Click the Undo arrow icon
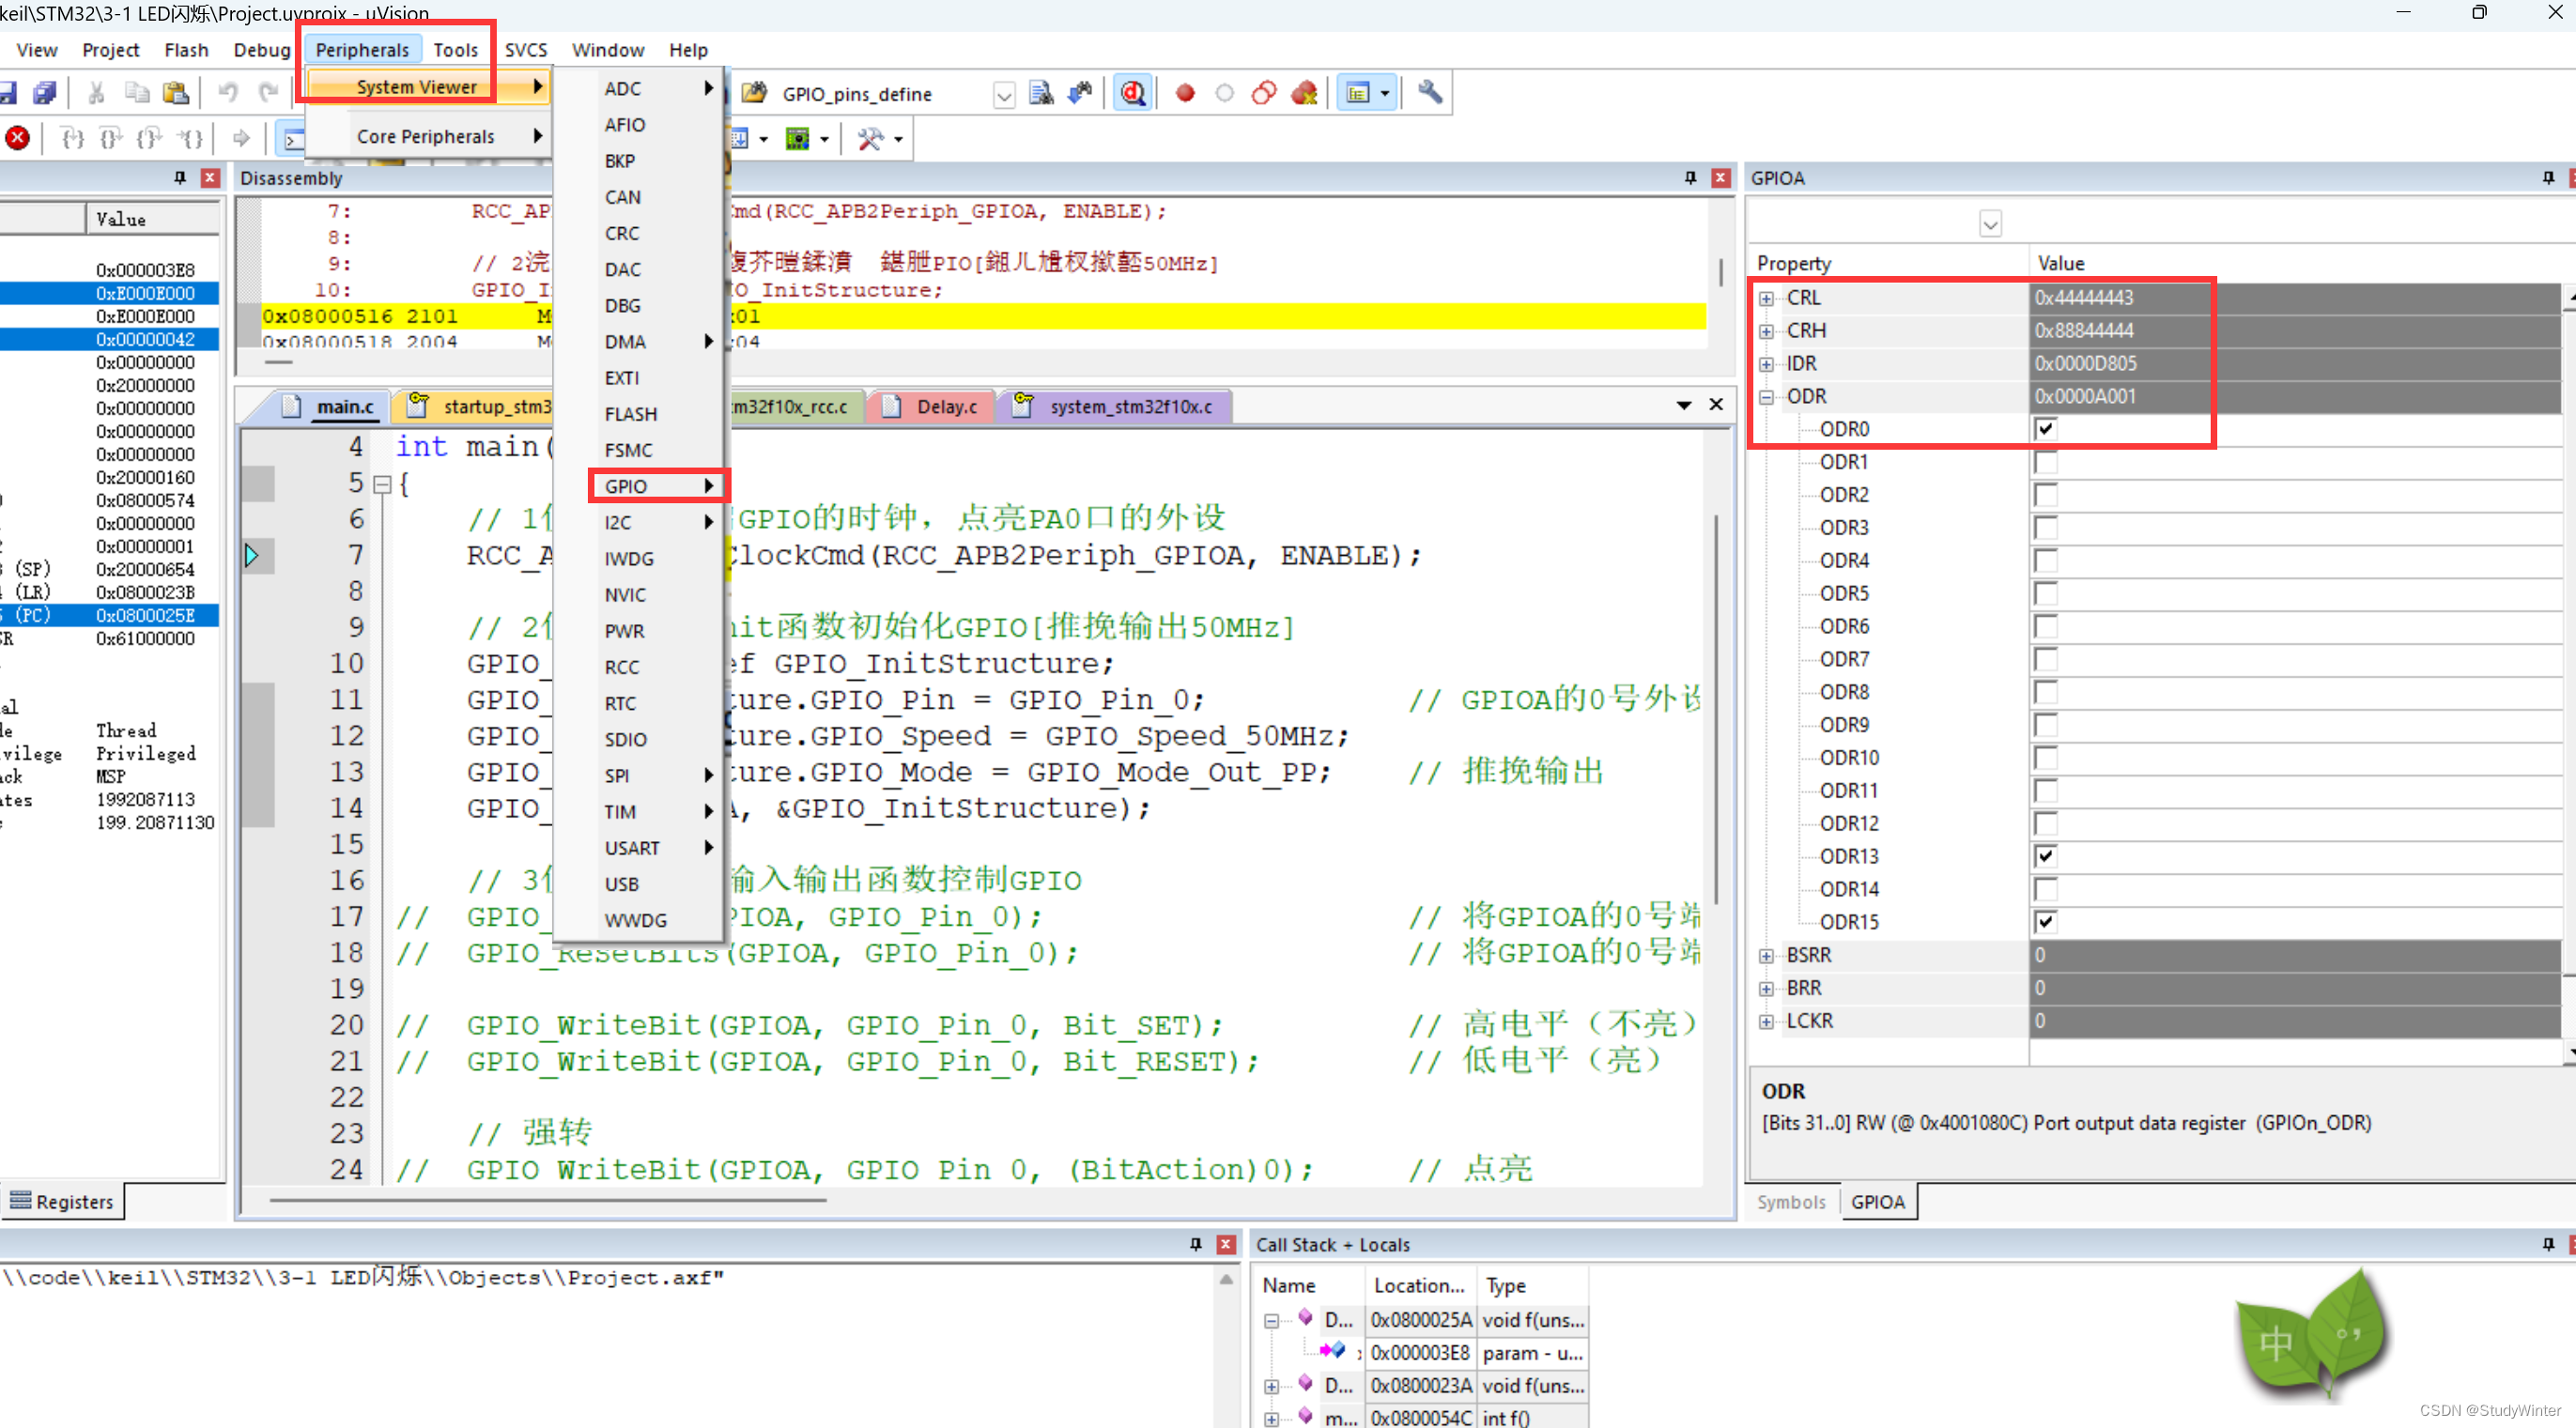 [x=228, y=93]
